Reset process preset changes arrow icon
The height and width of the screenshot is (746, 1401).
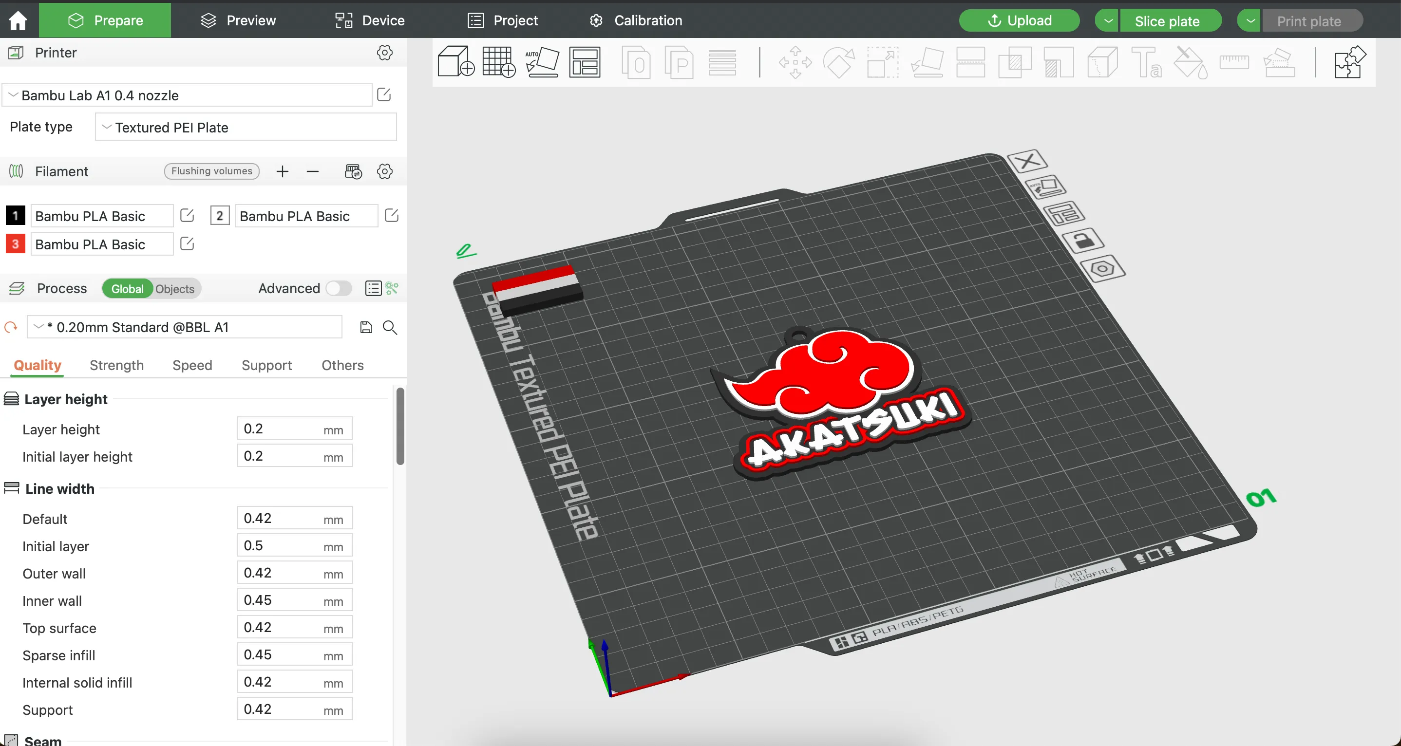click(11, 327)
